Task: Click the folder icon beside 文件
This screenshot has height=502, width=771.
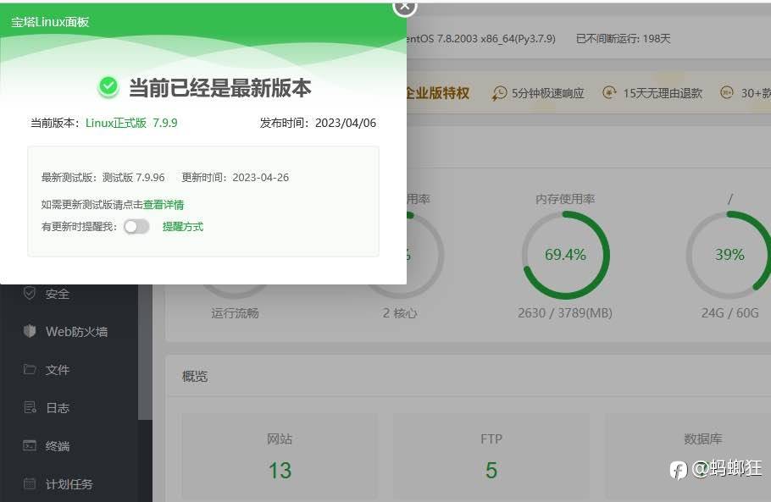Action: click(x=30, y=369)
